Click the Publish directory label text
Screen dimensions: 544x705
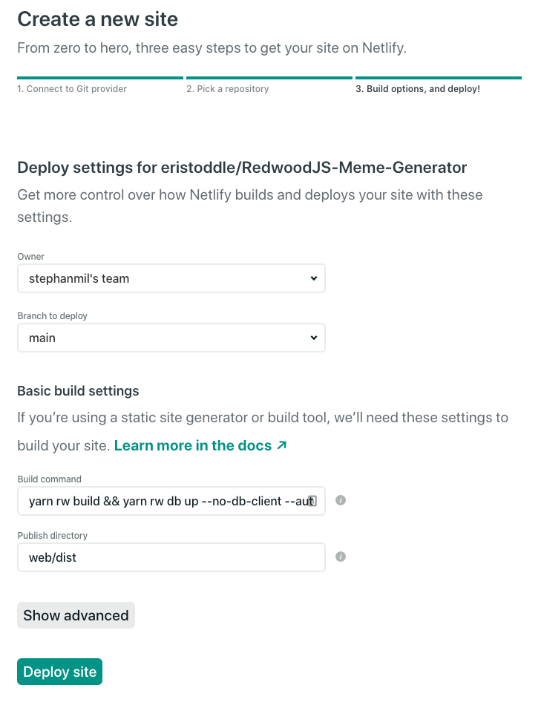click(52, 536)
